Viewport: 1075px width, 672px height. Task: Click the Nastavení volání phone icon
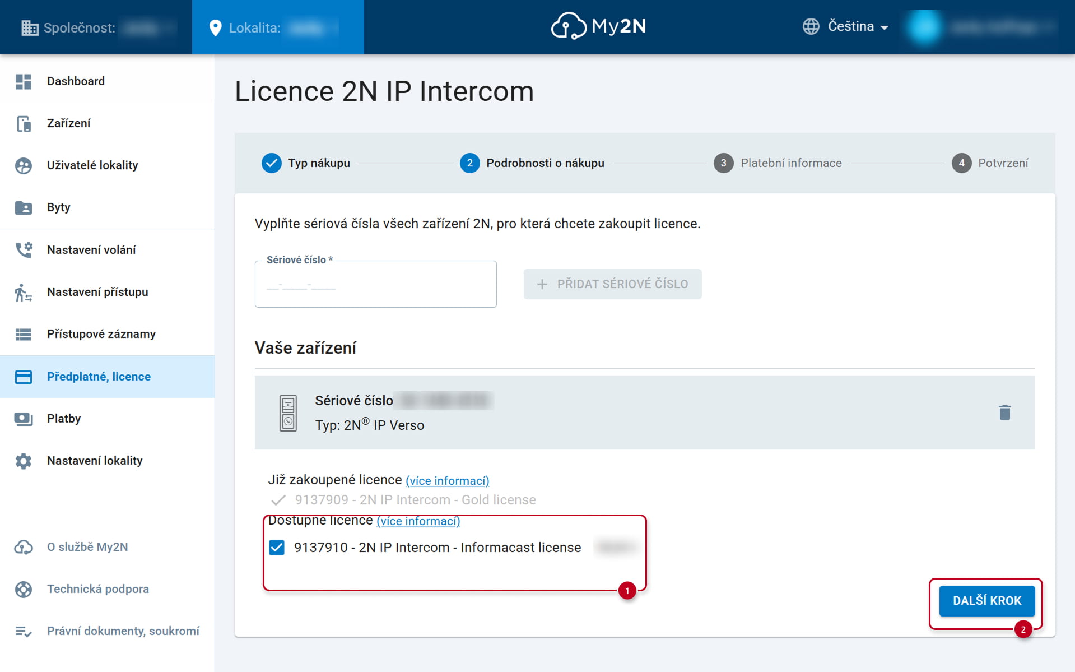coord(24,250)
